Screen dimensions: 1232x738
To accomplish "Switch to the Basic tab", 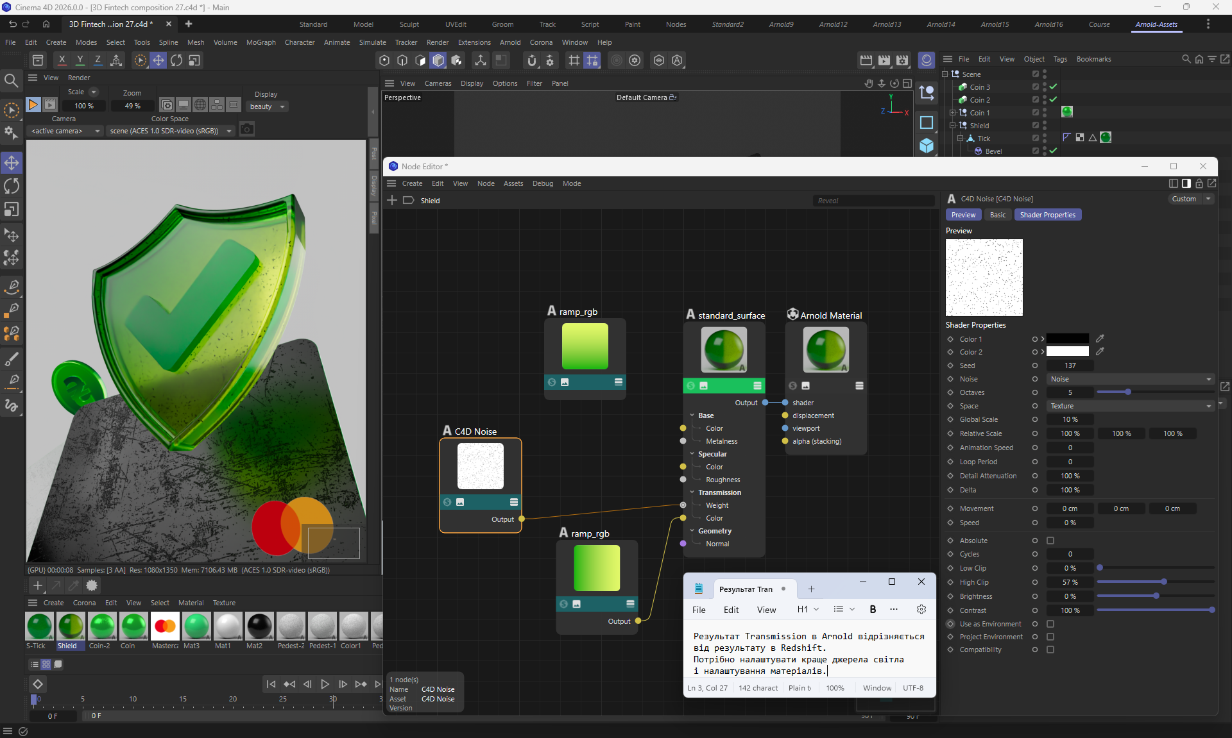I will pyautogui.click(x=997, y=215).
